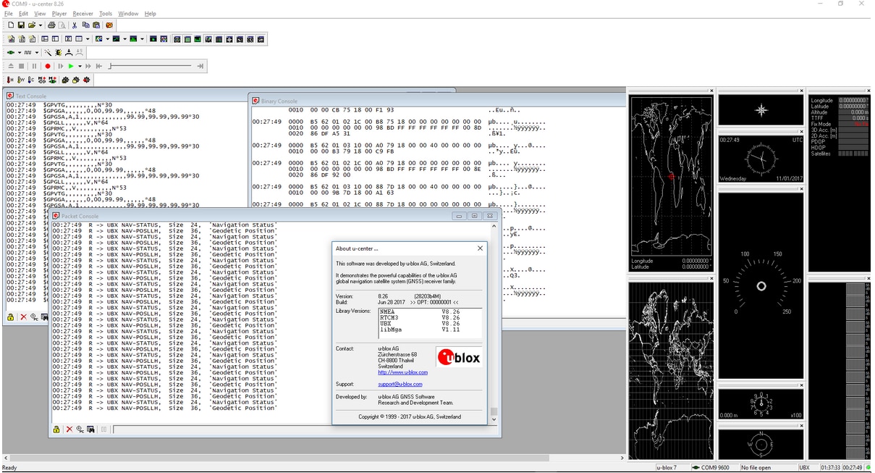Open the Receiver menu
Screen dimensions: 875x473
tap(83, 14)
